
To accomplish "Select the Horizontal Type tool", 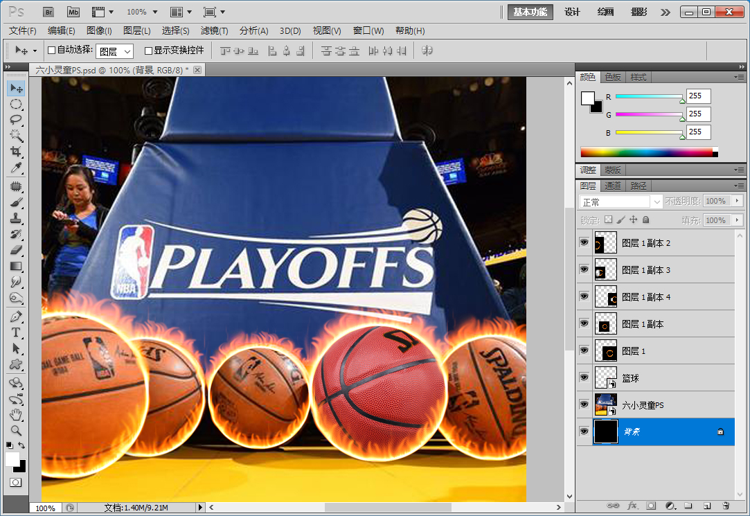I will tap(16, 332).
